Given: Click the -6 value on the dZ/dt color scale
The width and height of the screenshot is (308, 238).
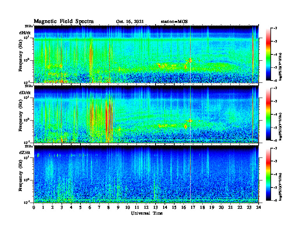Looking at the screenshot, I should (275, 200).
